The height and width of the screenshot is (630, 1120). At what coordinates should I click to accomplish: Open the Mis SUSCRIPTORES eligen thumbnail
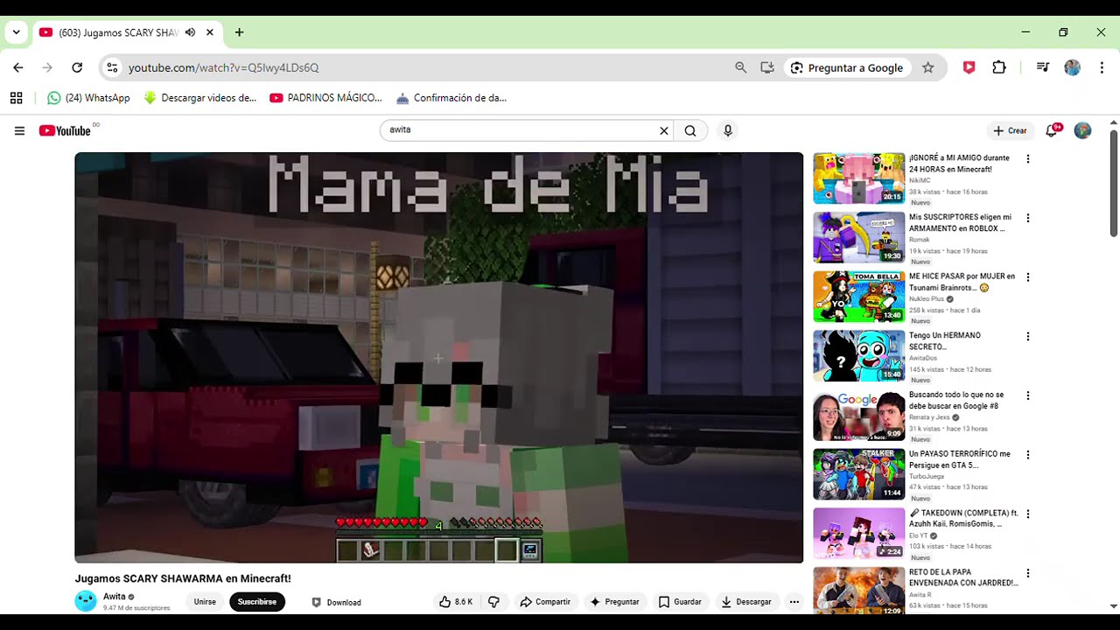point(859,237)
